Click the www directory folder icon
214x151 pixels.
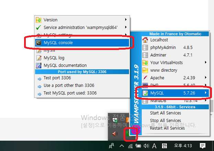point(145,70)
